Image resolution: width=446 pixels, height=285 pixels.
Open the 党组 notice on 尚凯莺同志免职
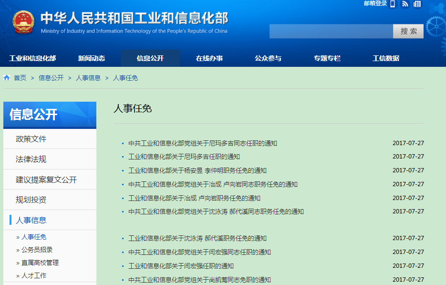coord(200,280)
